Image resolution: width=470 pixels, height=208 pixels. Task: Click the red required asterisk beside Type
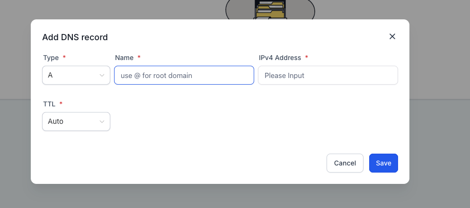point(64,57)
